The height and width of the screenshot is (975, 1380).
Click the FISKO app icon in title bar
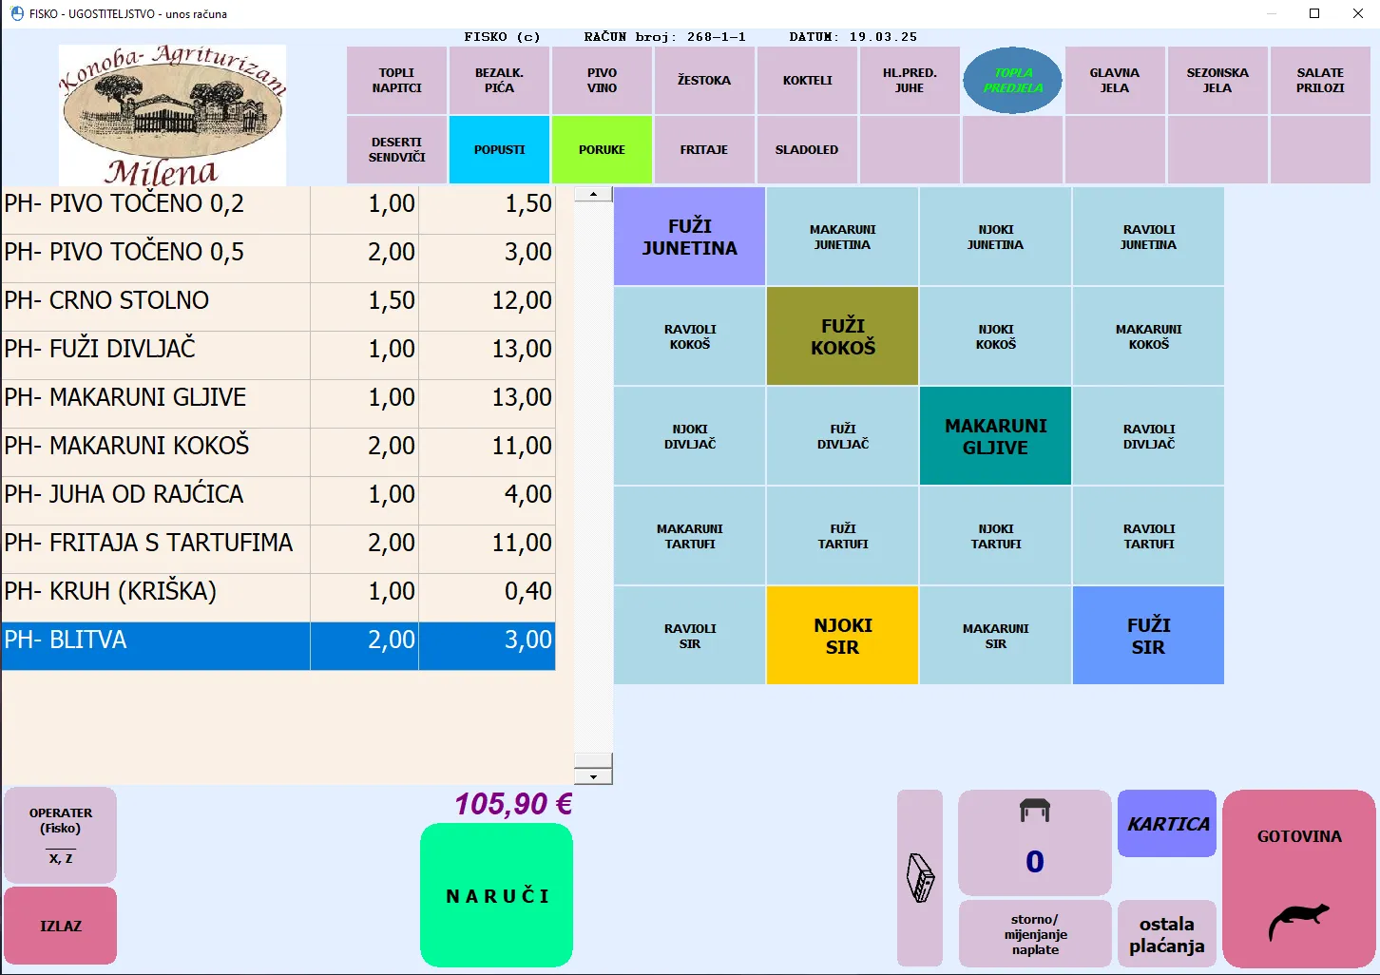tap(16, 13)
